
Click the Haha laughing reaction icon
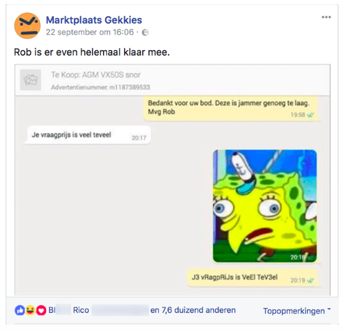click(x=30, y=310)
